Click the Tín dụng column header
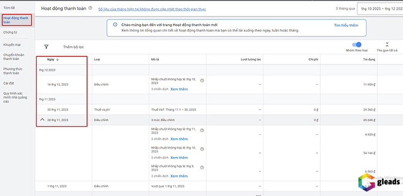This screenshot has width=403, height=196. coord(369,60)
